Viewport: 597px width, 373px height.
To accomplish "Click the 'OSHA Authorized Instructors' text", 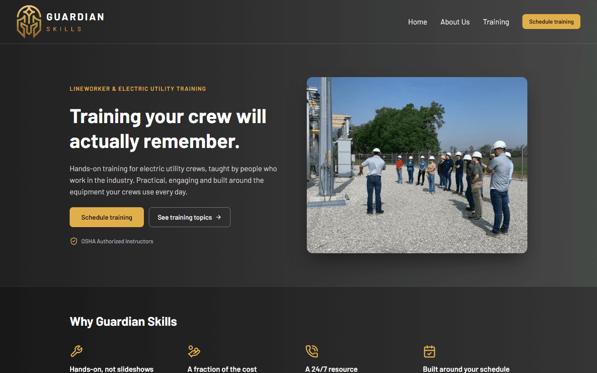I will coord(117,241).
